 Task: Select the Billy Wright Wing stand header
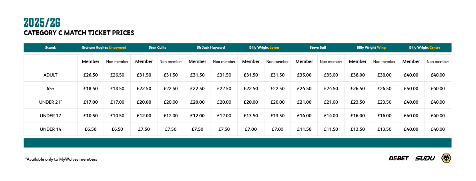[x=371, y=47]
